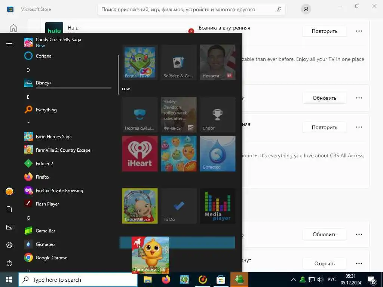Screen dimensions: 383x287
Task: Jump to letter D in the app list
Action: pyautogui.click(x=28, y=70)
